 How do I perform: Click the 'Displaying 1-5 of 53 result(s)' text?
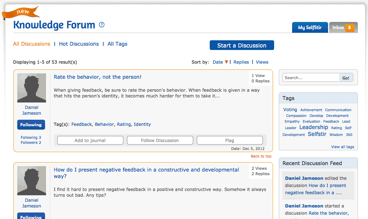[x=45, y=62]
